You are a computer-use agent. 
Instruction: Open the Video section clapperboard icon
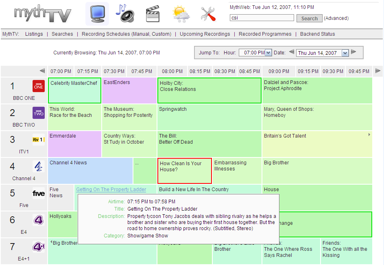click(153, 14)
